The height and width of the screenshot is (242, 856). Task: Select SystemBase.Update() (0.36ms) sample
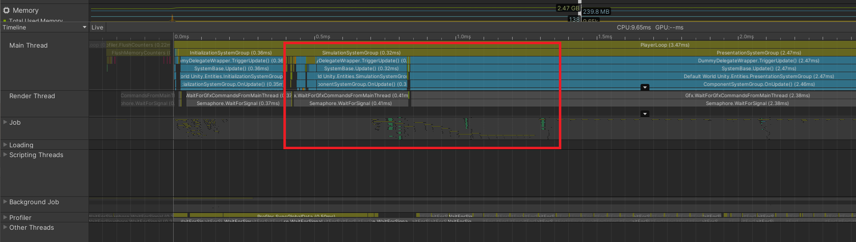point(231,68)
